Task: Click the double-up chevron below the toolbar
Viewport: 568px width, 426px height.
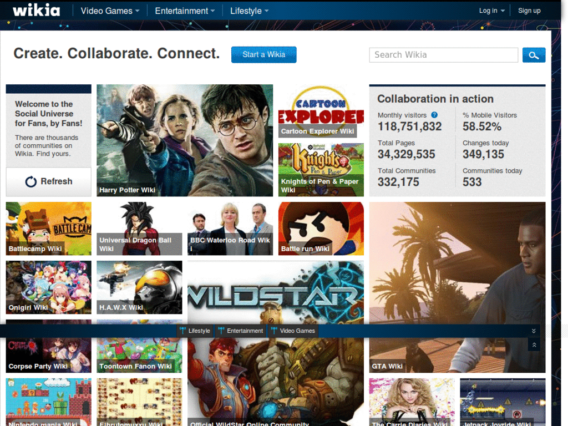Action: [x=534, y=345]
